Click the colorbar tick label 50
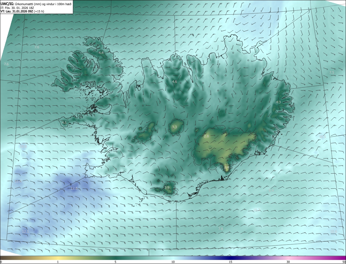 coord(344,262)
